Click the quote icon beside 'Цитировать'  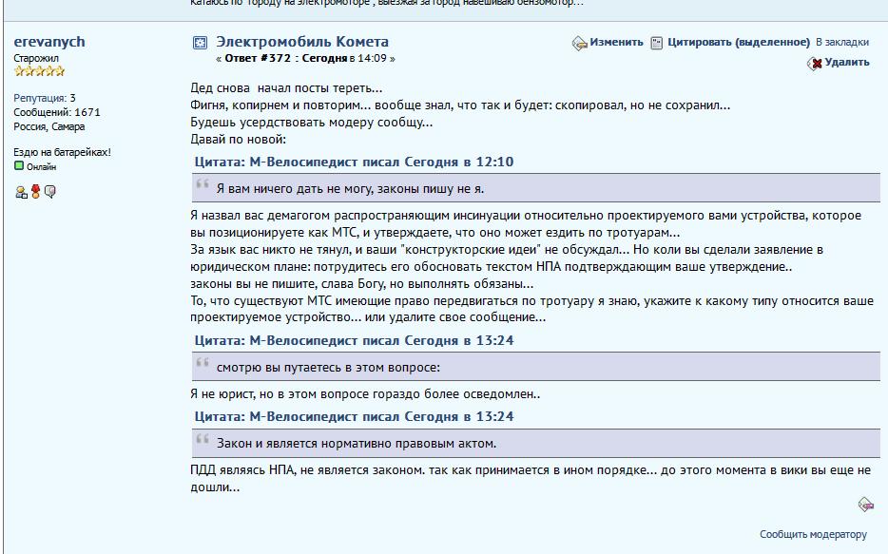tap(656, 43)
